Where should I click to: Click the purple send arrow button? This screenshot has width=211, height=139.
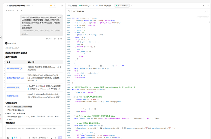(60, 137)
